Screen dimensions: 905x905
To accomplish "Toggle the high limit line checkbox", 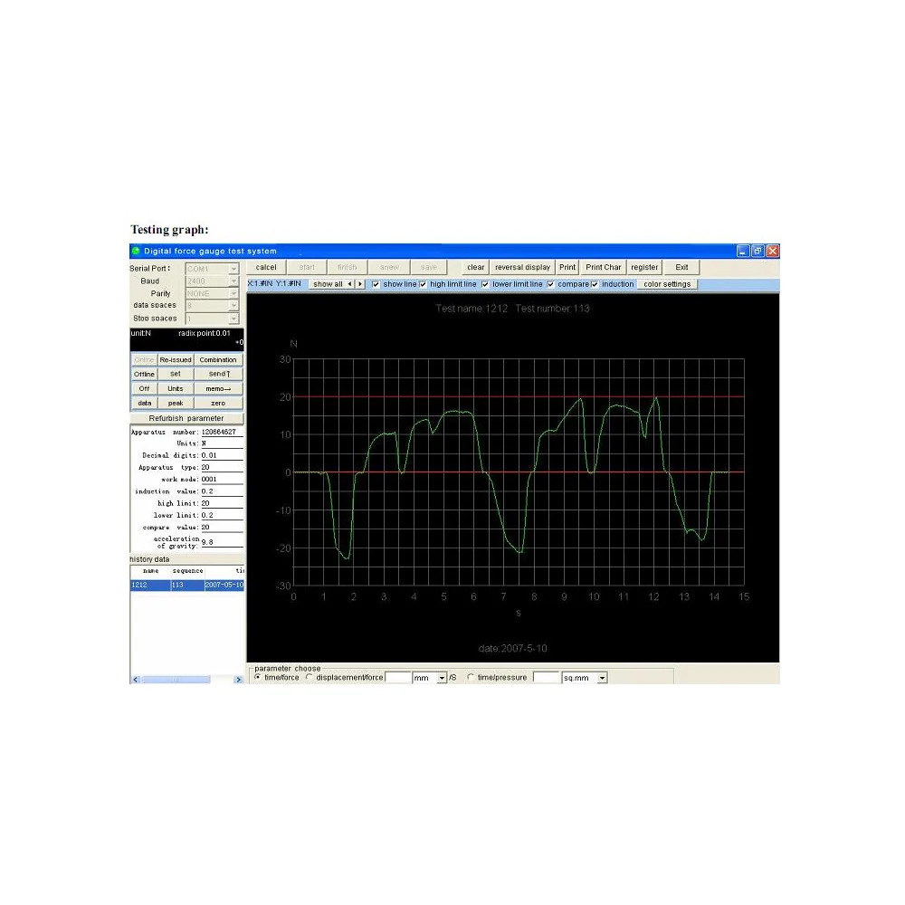I will (x=423, y=284).
